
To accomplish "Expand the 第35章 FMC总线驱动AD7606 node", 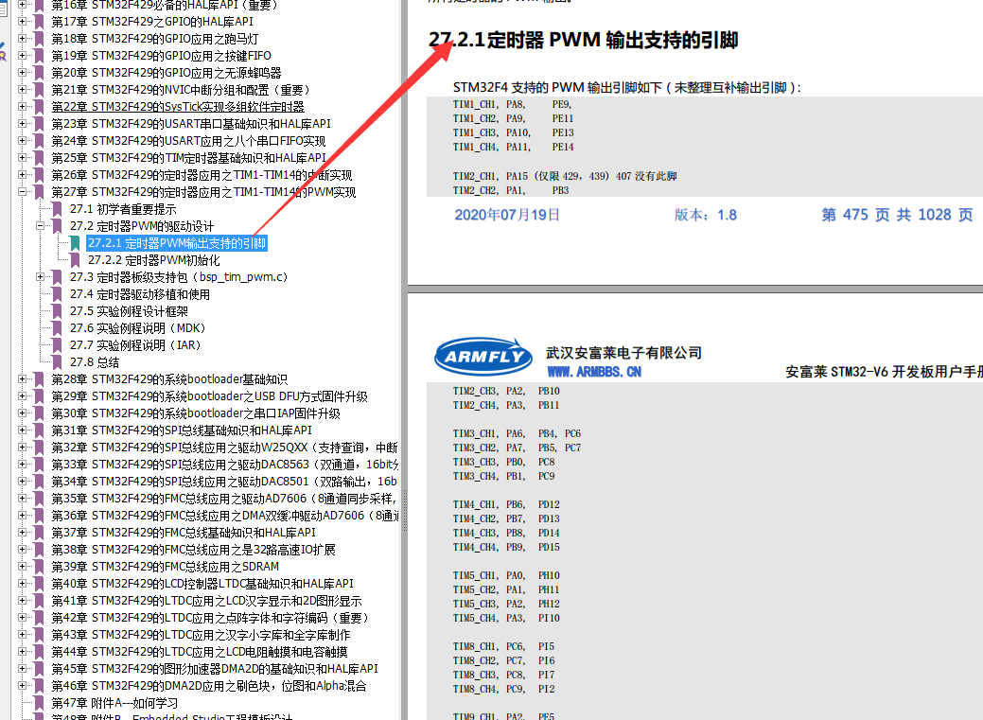I will pos(22,498).
